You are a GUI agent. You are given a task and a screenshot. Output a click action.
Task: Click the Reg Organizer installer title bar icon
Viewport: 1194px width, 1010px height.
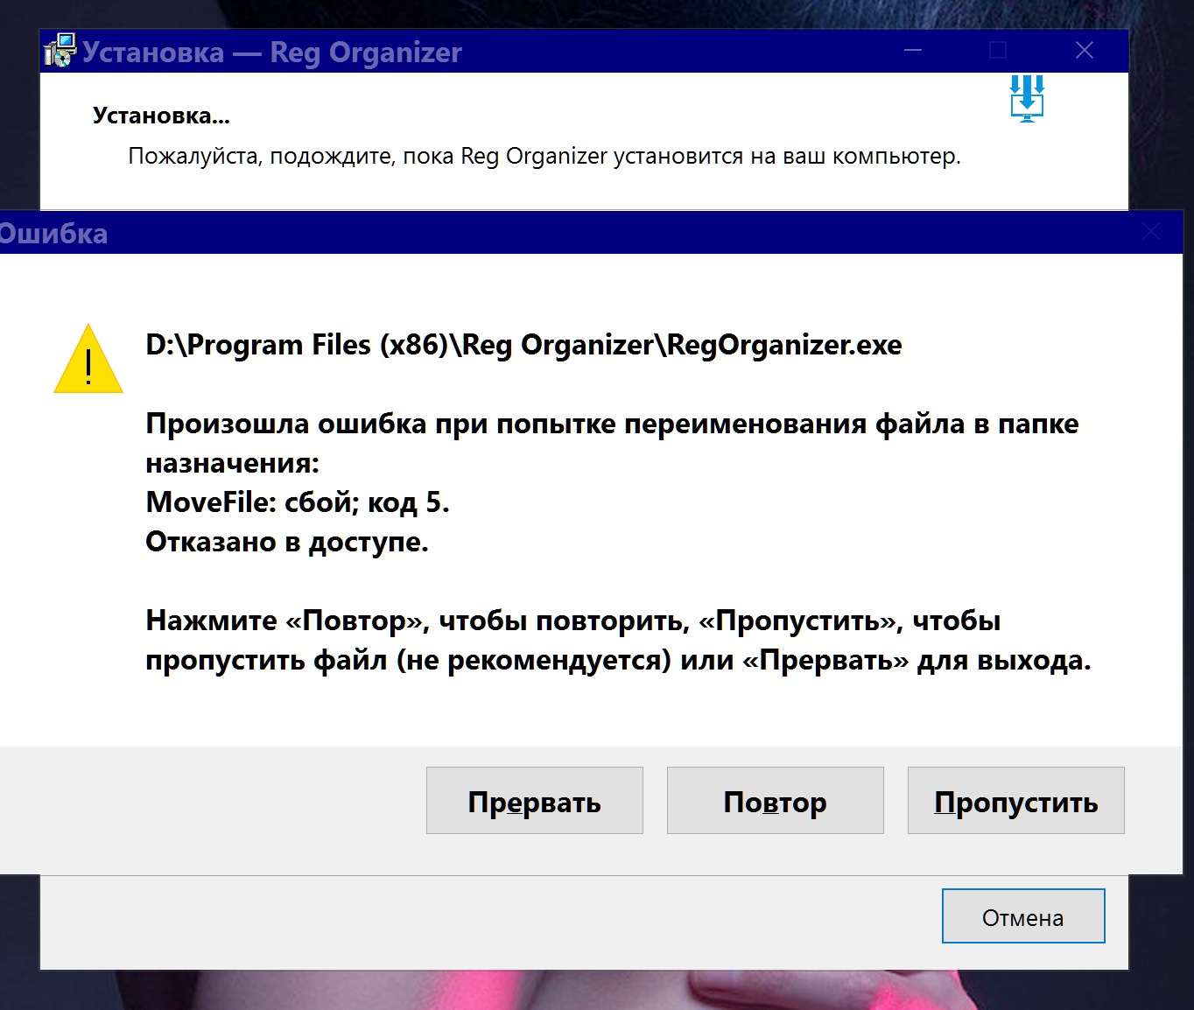click(x=60, y=52)
